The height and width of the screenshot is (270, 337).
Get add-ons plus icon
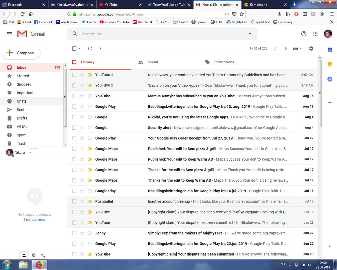click(330, 103)
